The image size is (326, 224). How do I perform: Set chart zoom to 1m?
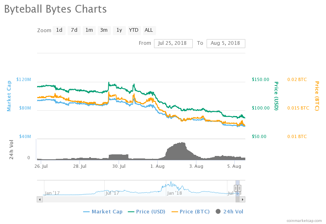89,30
